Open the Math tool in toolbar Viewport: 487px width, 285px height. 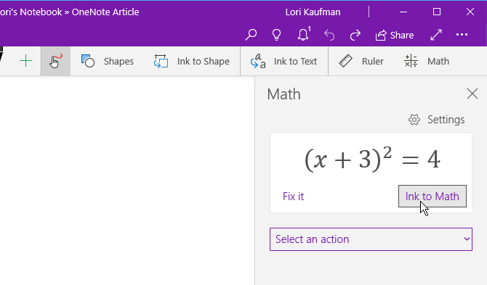click(427, 62)
